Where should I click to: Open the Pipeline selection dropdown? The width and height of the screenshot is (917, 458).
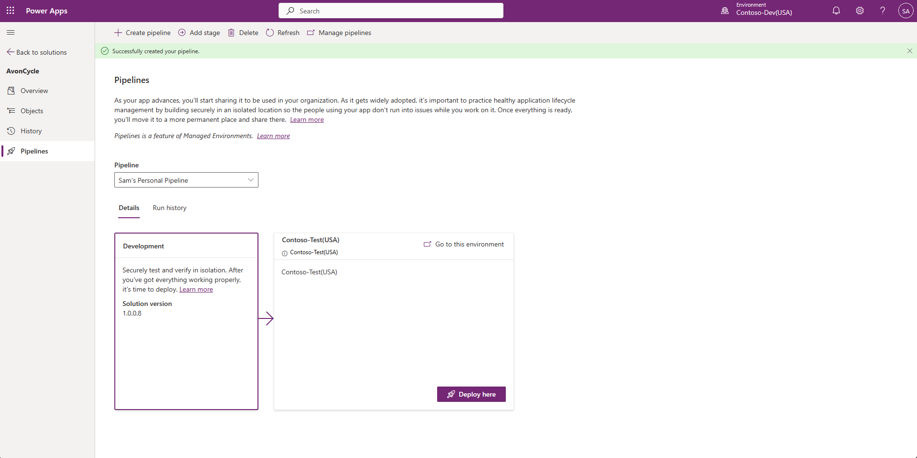pyautogui.click(x=186, y=180)
